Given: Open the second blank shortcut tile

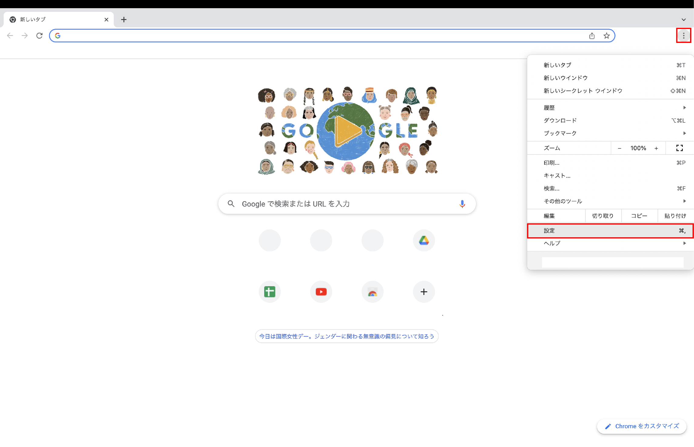Looking at the screenshot, I should click(x=321, y=240).
